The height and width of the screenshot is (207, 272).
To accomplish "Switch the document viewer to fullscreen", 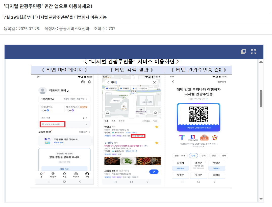I will (254, 52).
